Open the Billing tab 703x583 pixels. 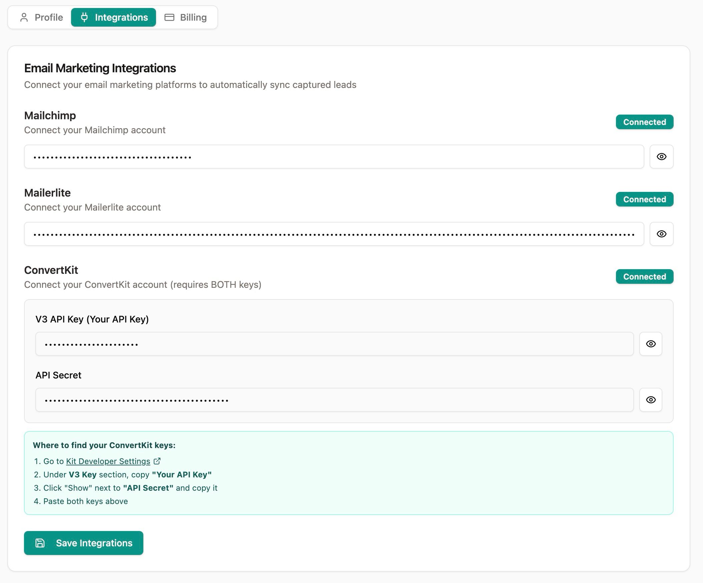click(185, 17)
